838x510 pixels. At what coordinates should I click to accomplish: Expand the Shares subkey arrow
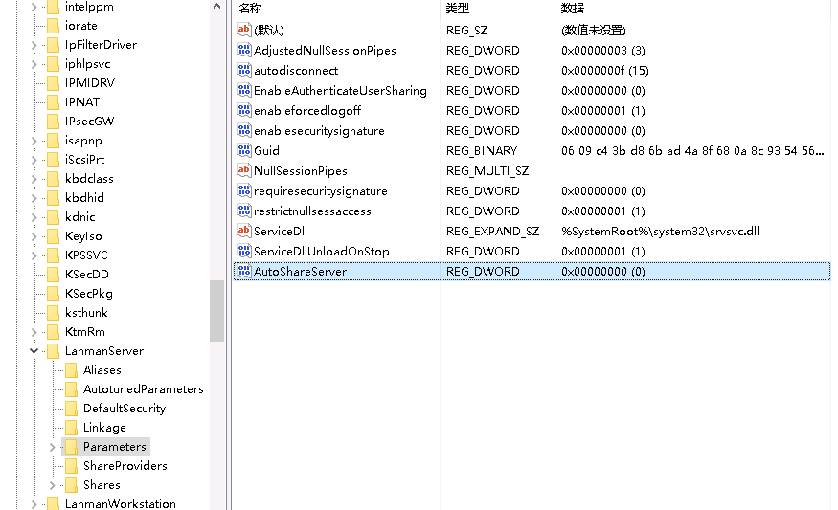pos(53,485)
